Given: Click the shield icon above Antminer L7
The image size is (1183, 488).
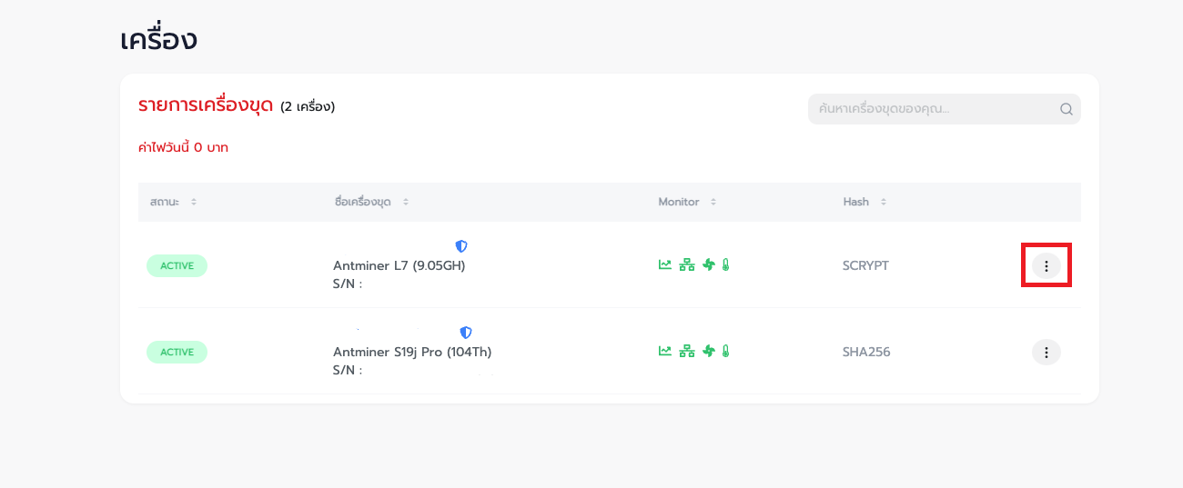Looking at the screenshot, I should click(461, 246).
